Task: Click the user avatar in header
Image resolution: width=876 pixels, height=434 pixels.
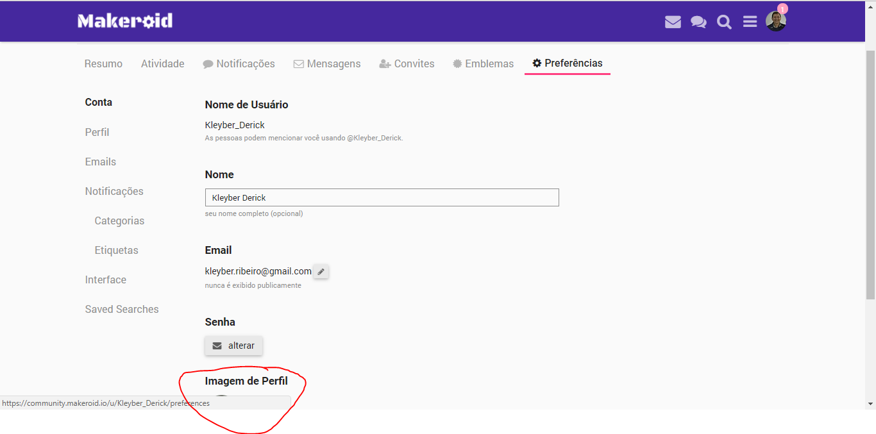Action: tap(776, 21)
